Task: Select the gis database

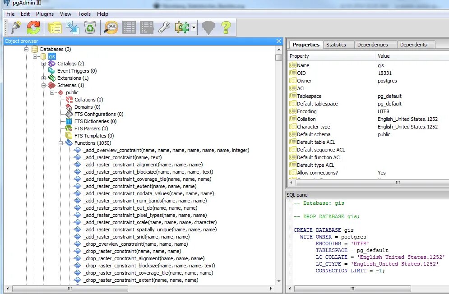Action: [52, 56]
